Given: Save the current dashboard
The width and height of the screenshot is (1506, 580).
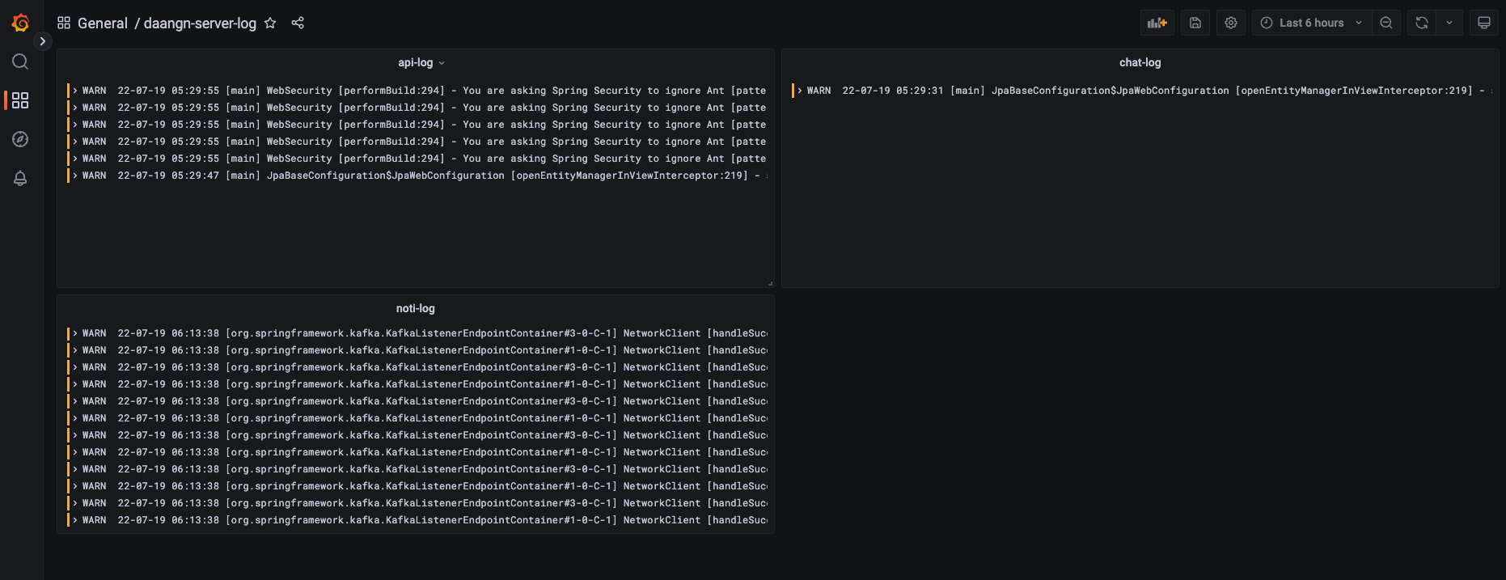Looking at the screenshot, I should [x=1195, y=23].
